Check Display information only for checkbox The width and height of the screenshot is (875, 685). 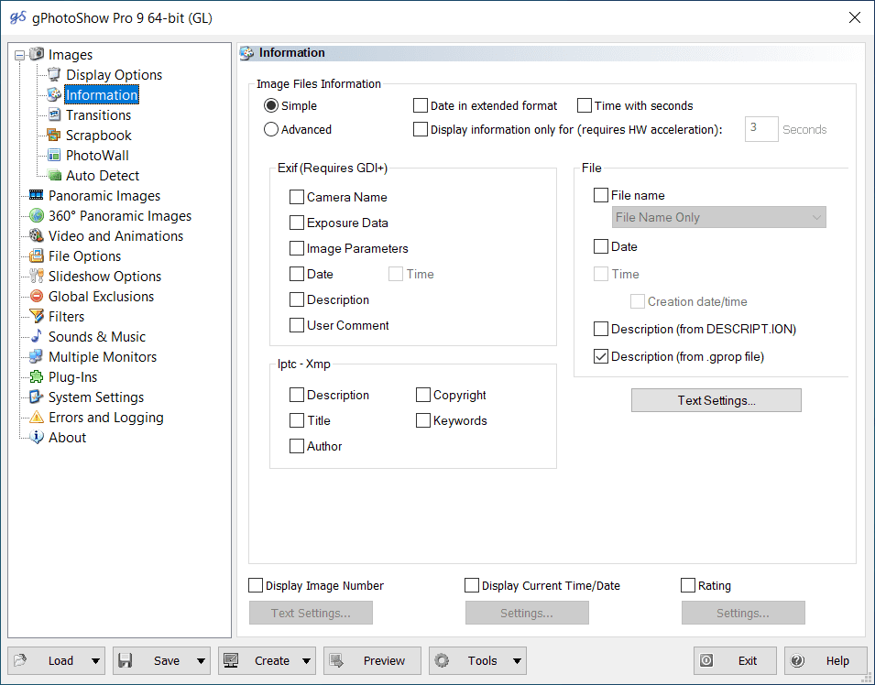click(x=421, y=129)
